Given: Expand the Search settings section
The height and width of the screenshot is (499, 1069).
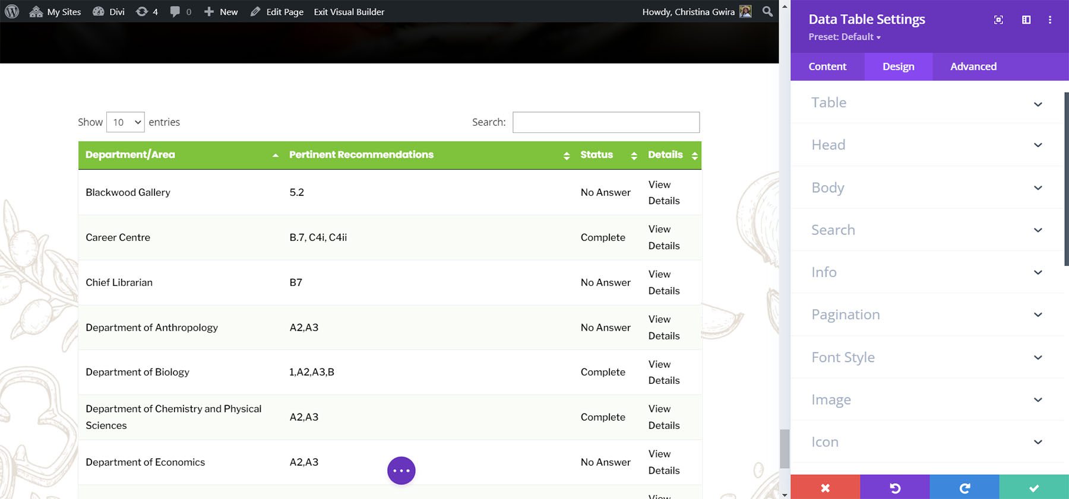Looking at the screenshot, I should point(927,230).
